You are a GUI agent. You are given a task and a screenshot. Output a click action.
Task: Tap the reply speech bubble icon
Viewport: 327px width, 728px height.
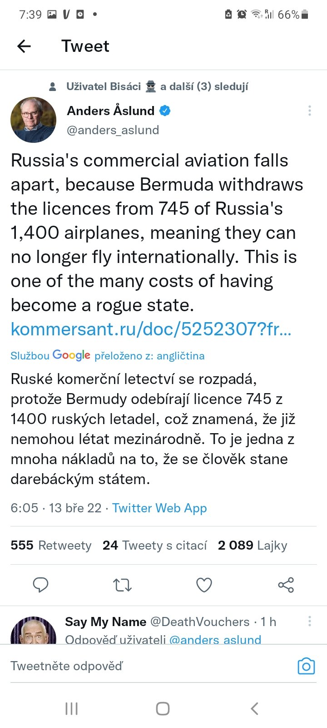pos(41,585)
